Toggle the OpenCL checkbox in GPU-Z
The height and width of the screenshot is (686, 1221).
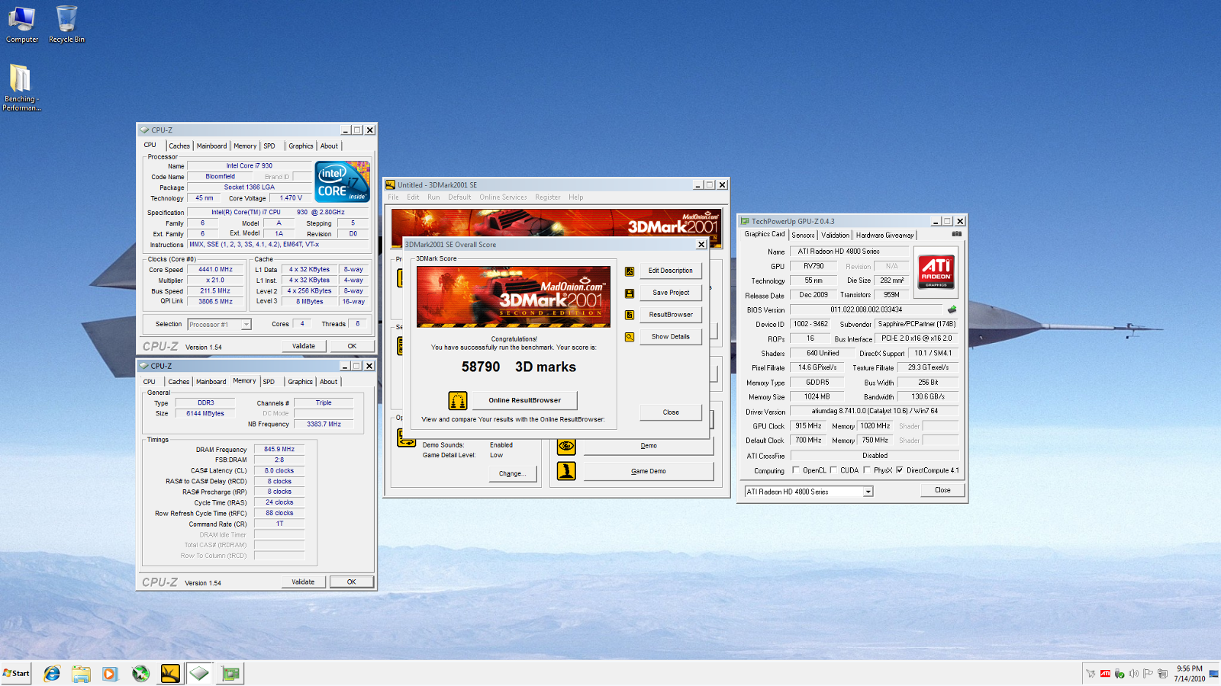pos(796,470)
